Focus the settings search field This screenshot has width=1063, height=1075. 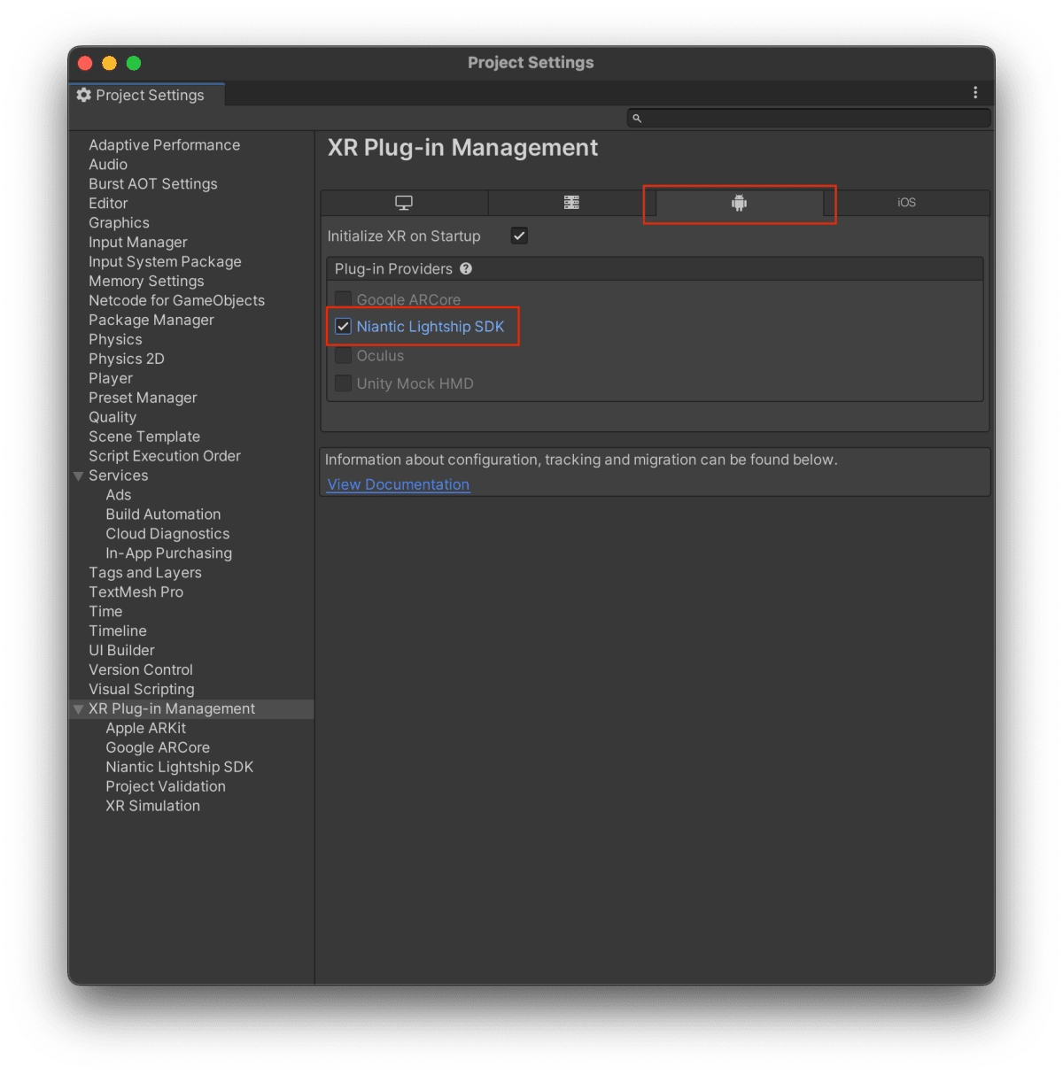[x=809, y=118]
